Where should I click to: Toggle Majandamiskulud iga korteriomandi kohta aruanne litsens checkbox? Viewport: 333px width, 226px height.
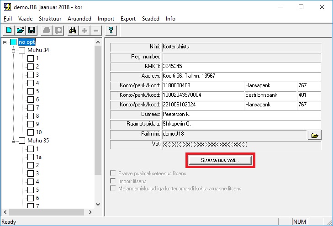point(113,188)
